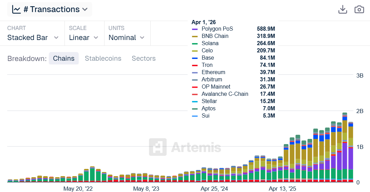Click the 2B y-axis label

[x=360, y=111]
